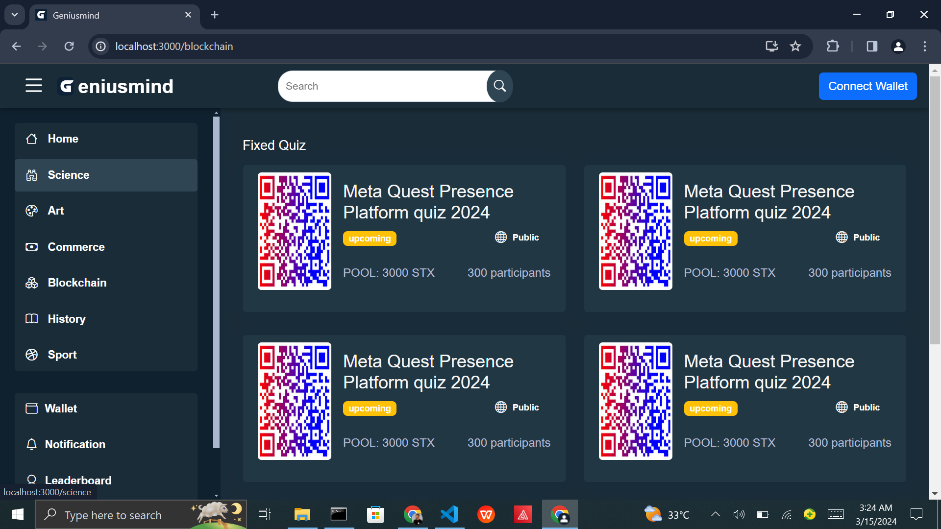Click the Connect Wallet button
The width and height of the screenshot is (941, 529).
867,86
